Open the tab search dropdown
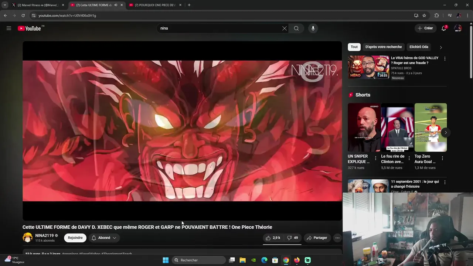 (x=4, y=5)
